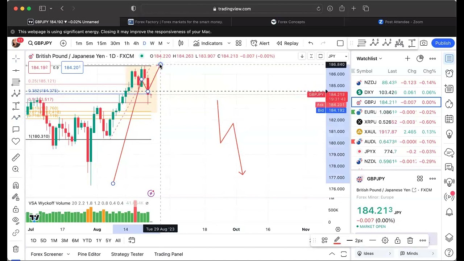Open Ideas section link
Viewport: 464px width, 261px height.
pyautogui.click(x=374, y=253)
